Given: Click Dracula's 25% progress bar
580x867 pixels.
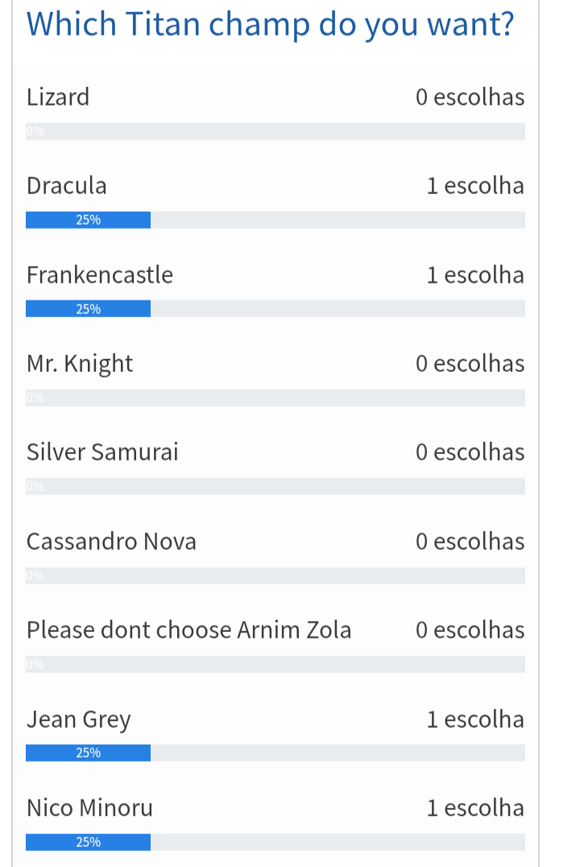Looking at the screenshot, I should pyautogui.click(x=89, y=220).
